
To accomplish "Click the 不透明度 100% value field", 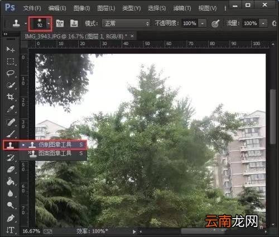I will [190, 23].
